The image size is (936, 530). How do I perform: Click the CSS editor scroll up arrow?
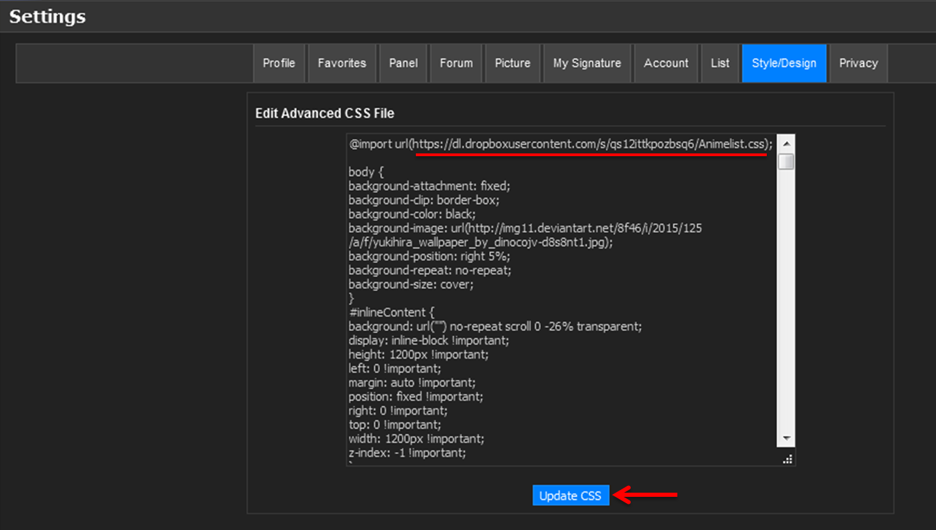786,143
